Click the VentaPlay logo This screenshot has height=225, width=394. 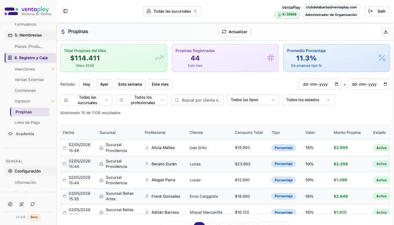pyautogui.click(x=28, y=11)
